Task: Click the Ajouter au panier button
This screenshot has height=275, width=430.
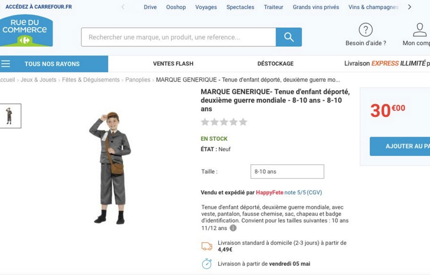Action: 400,146
